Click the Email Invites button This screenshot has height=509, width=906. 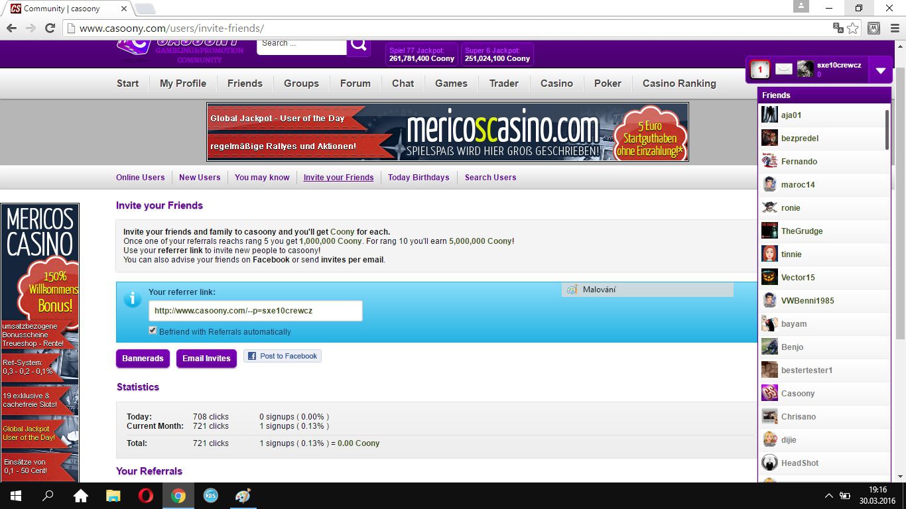click(206, 359)
